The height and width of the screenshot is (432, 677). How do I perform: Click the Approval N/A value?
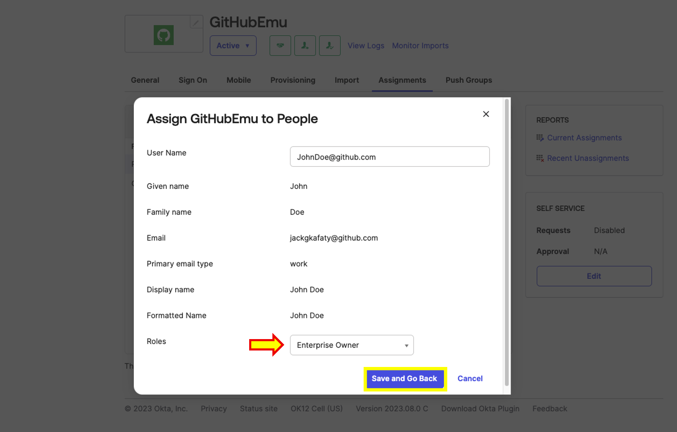(x=601, y=252)
